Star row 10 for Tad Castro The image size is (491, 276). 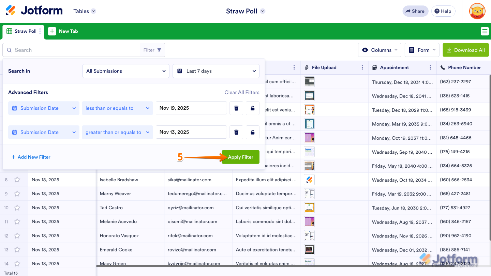click(x=17, y=208)
